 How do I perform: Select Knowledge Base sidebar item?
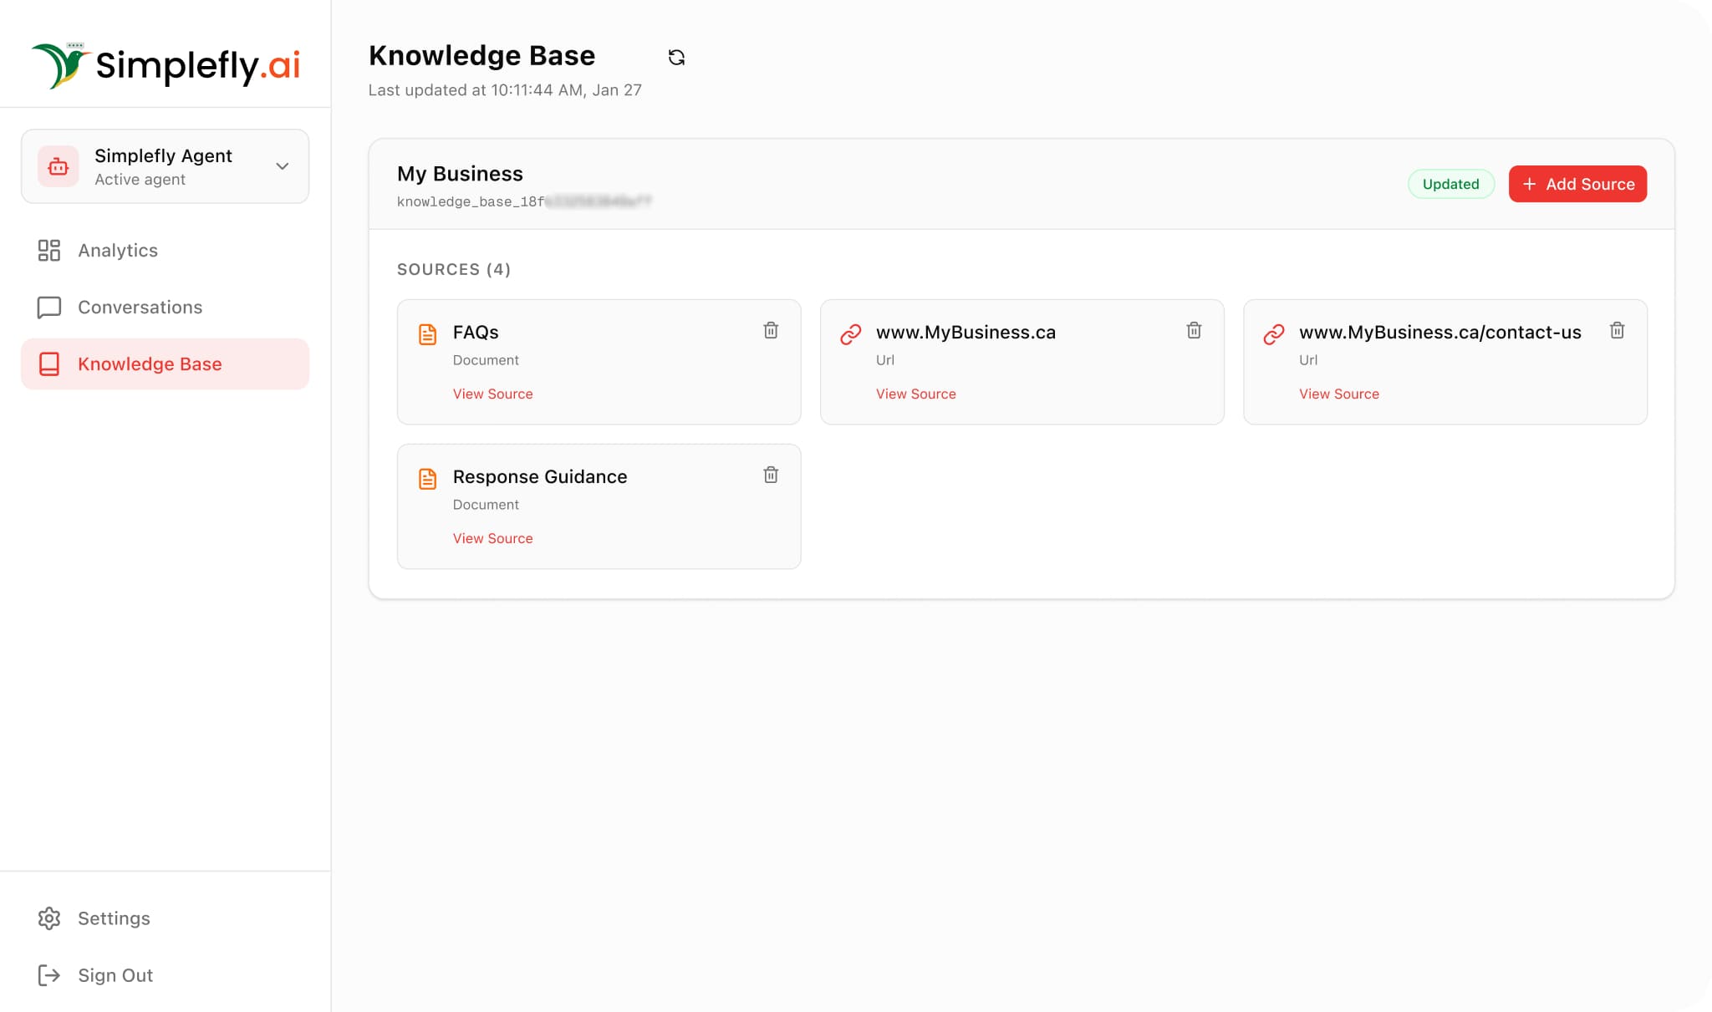pos(149,364)
